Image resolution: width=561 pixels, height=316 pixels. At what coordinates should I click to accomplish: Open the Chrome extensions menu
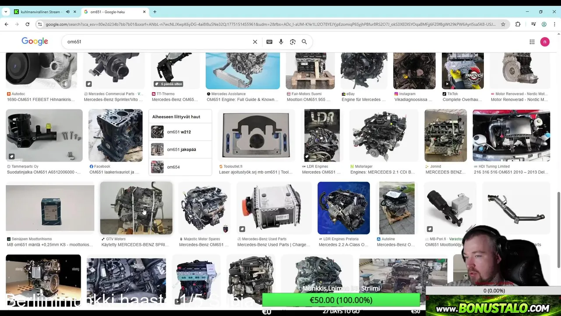click(518, 24)
